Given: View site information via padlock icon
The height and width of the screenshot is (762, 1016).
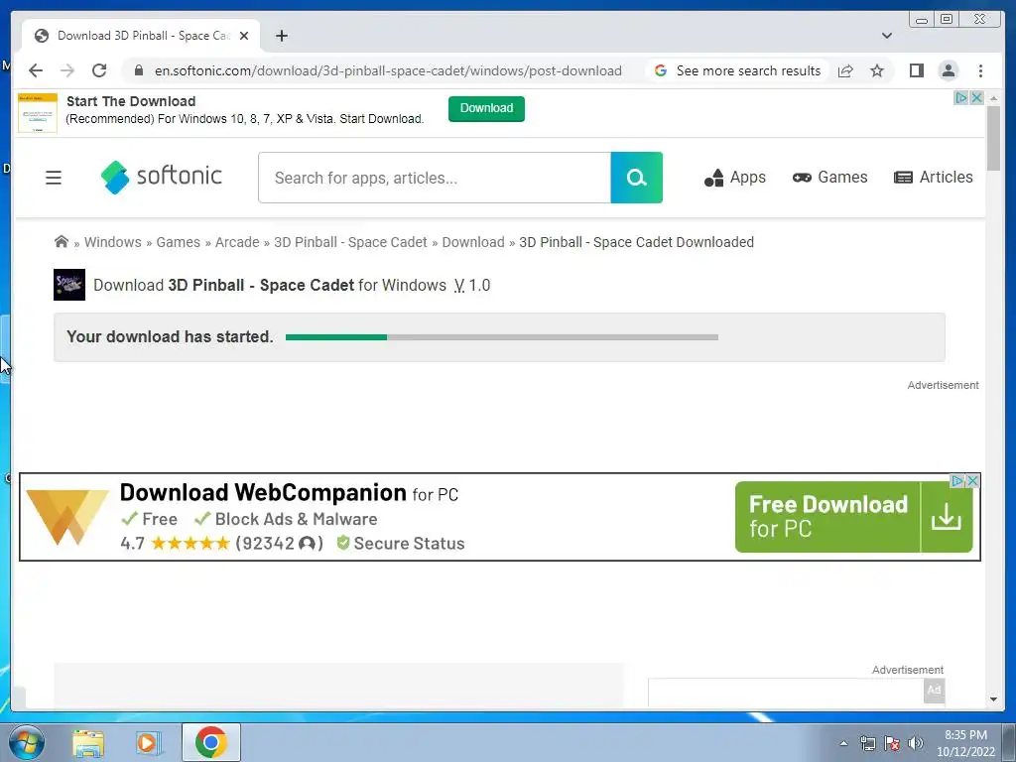Looking at the screenshot, I should [x=139, y=70].
